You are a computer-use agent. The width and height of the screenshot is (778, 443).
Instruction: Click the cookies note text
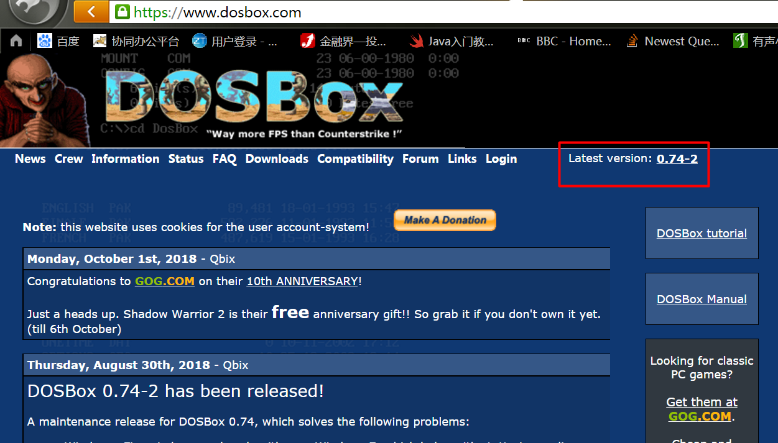196,227
